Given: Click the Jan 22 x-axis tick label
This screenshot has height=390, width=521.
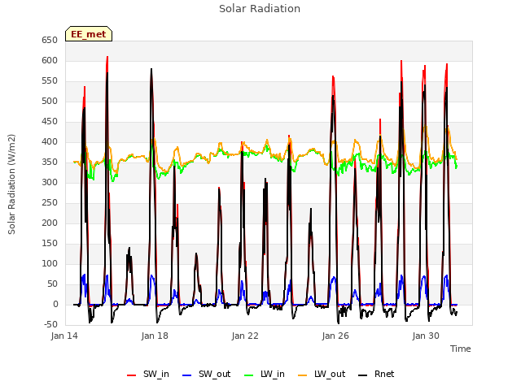Looking at the screenshot, I should click(x=245, y=336).
